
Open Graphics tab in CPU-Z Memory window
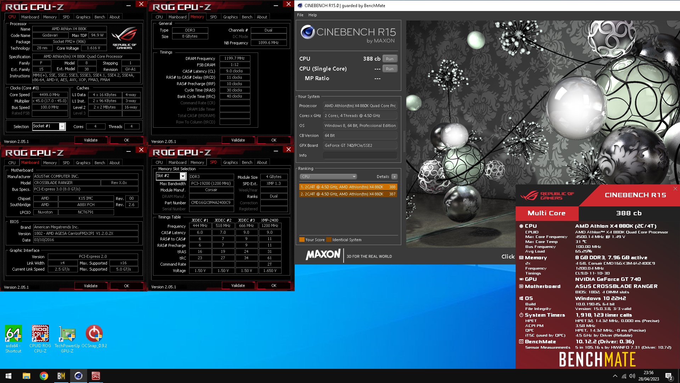(231, 17)
